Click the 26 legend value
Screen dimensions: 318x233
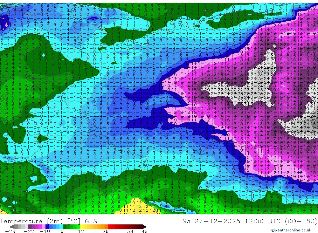coord(106,231)
